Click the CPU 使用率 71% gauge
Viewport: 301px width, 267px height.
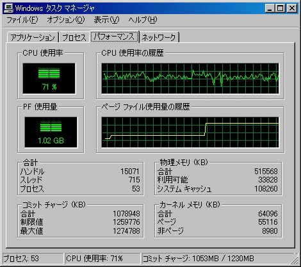click(x=49, y=79)
